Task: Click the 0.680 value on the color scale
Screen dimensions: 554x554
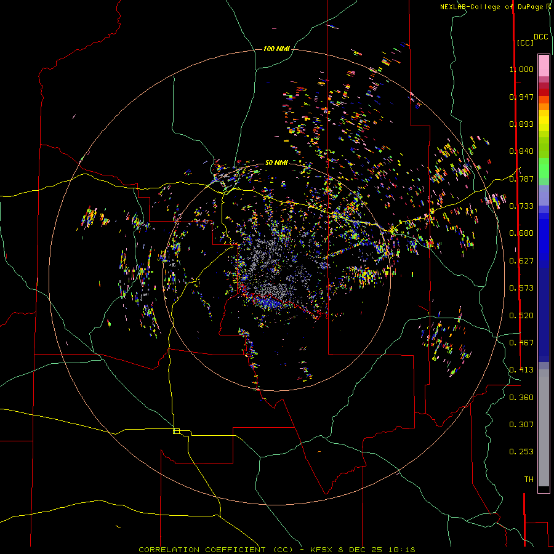Action: point(521,233)
